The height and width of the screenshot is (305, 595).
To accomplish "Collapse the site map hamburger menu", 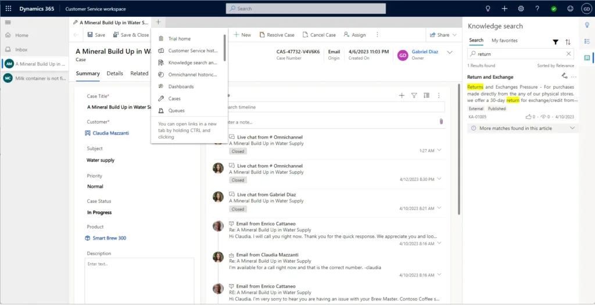I will 8,22.
